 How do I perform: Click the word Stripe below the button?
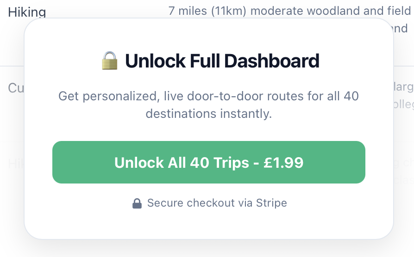[271, 203]
